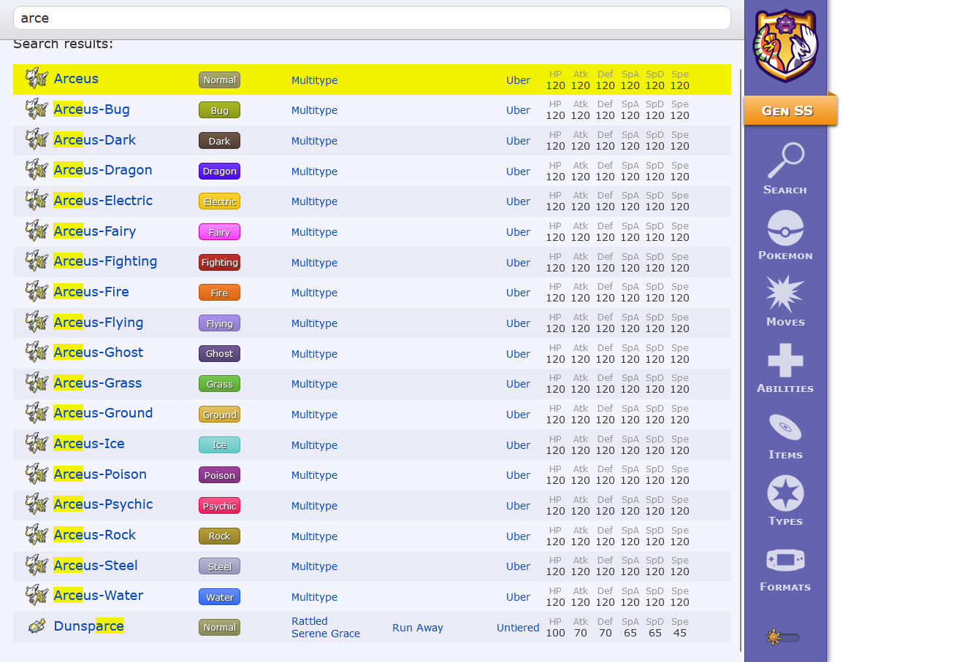Open the Arceus-Grass entry link
Viewport: 962px width, 662px height.
coord(97,383)
